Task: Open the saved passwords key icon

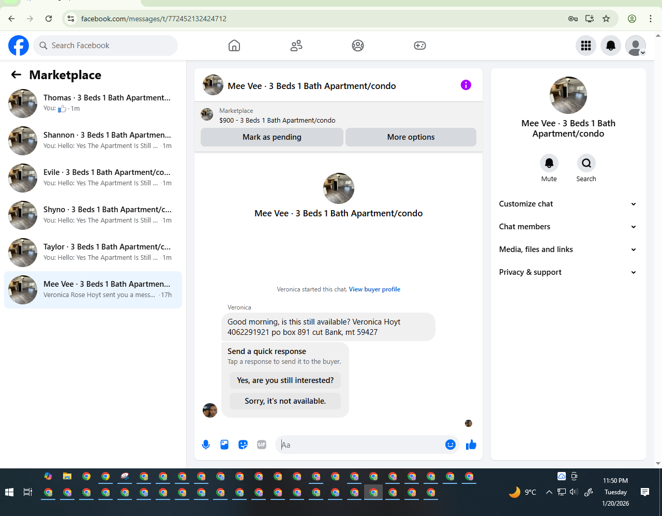Action: (x=573, y=19)
